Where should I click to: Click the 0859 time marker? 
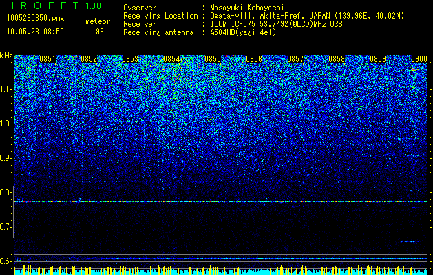coord(378,59)
